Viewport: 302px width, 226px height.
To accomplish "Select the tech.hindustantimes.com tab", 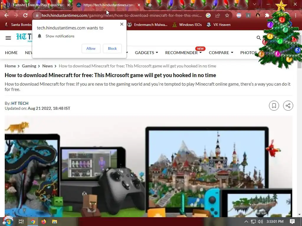I will 109,5.
